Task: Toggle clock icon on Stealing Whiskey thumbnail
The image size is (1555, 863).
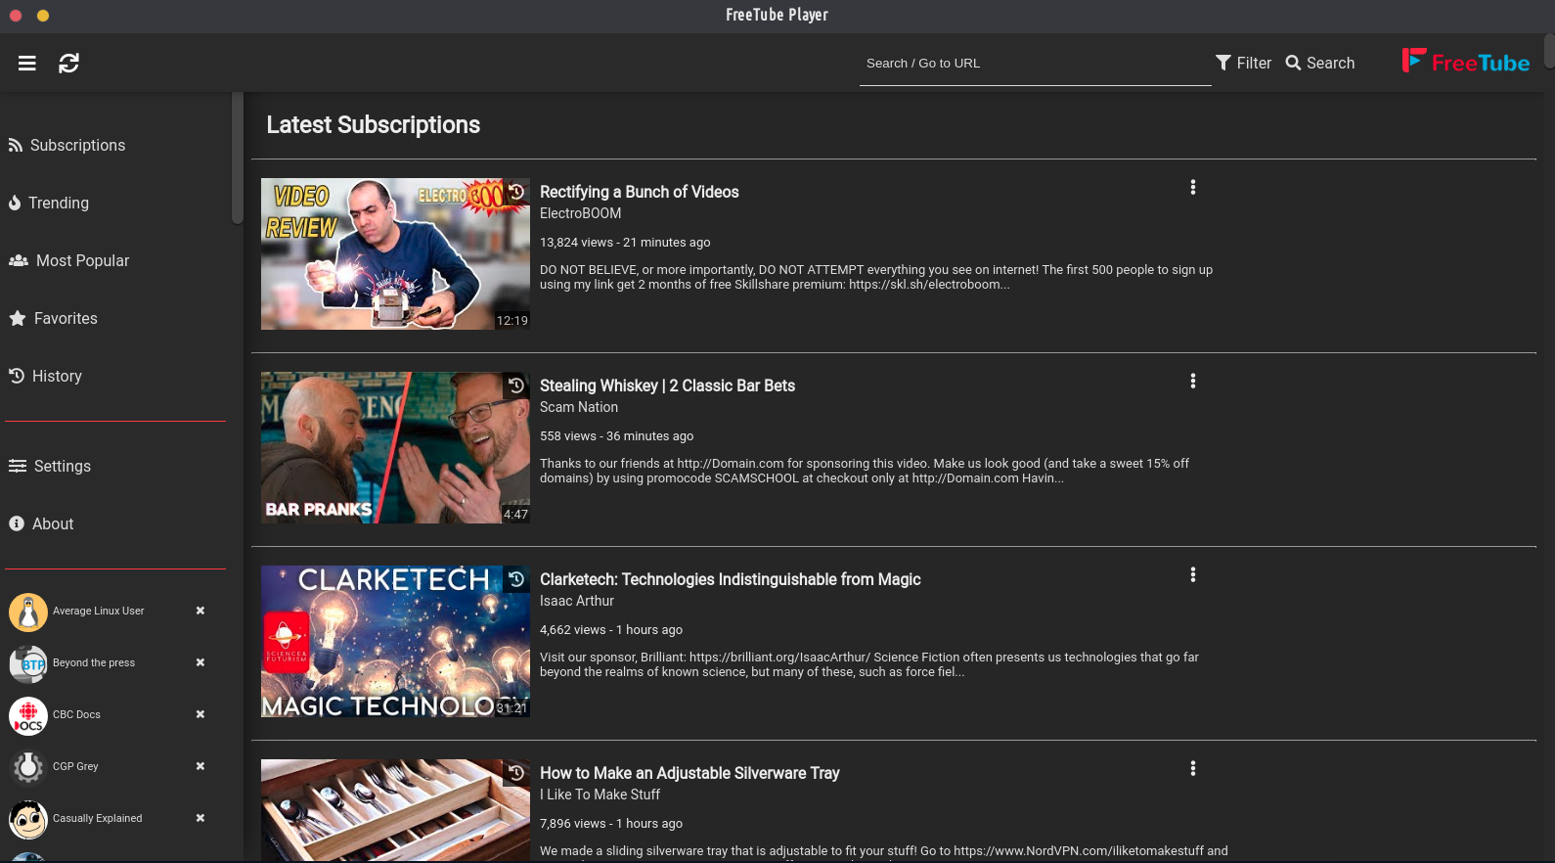Action: coord(516,386)
